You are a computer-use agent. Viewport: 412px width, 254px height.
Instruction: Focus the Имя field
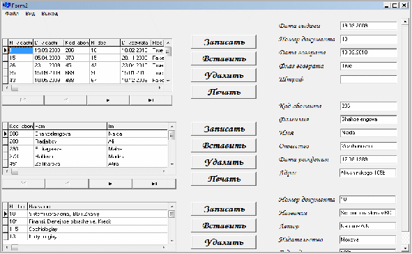click(368, 133)
